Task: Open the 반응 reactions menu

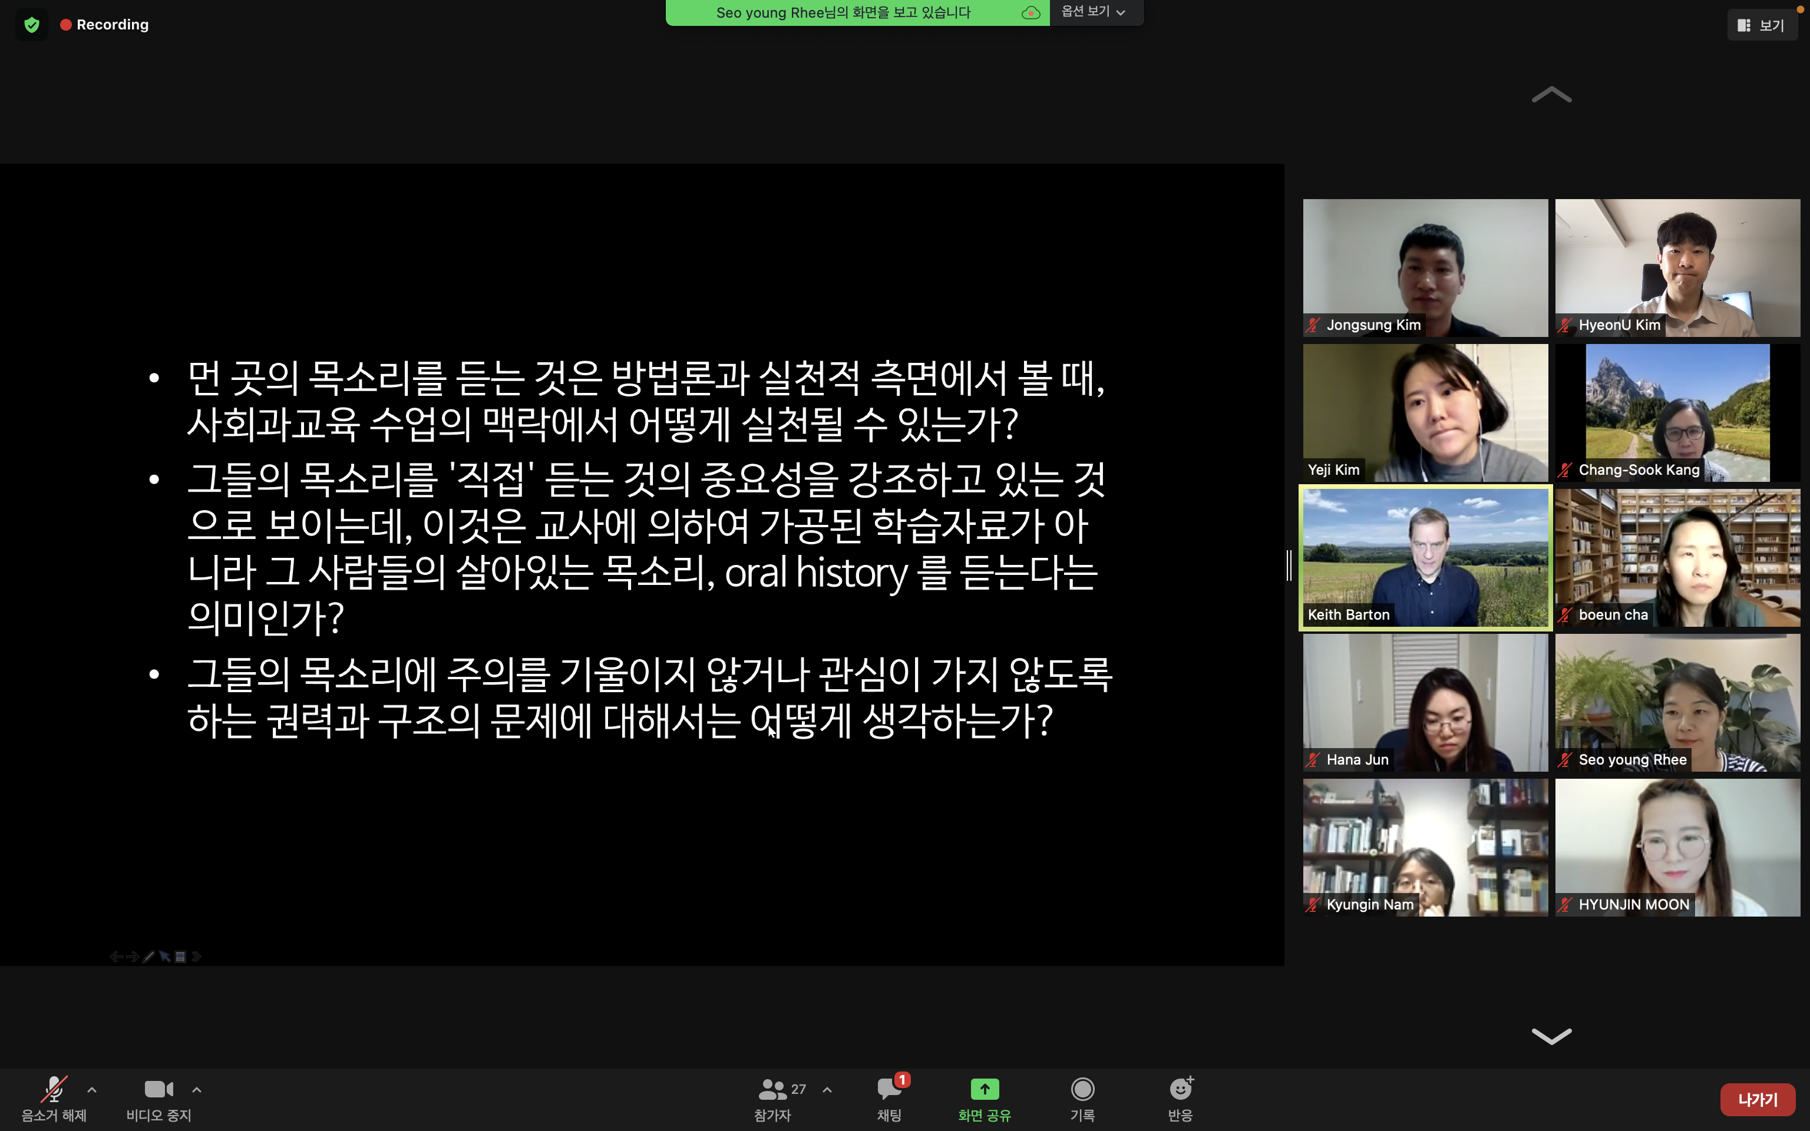Action: click(x=1180, y=1099)
